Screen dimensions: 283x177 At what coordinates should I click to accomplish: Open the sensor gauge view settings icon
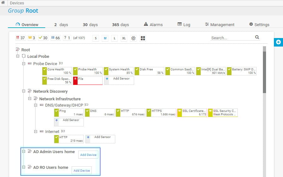(133, 38)
